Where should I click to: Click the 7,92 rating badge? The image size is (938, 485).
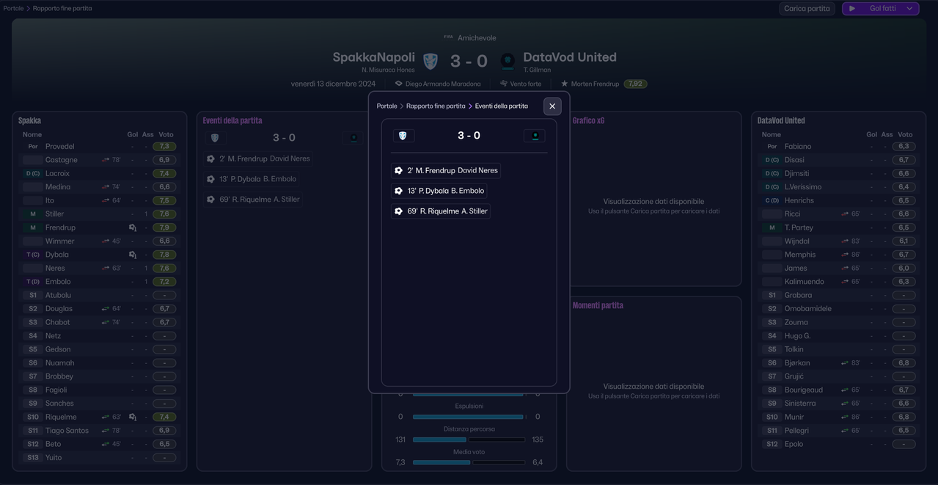[x=635, y=84]
